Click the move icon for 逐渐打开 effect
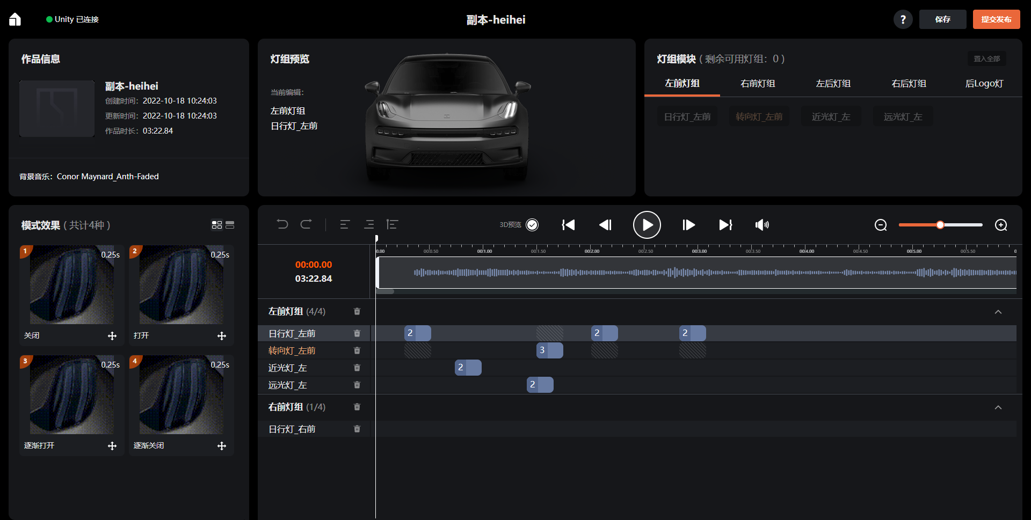1031x520 pixels. [x=112, y=446]
